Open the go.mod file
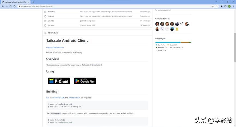Screen dimensions: 236x127 [x=51, y=21]
